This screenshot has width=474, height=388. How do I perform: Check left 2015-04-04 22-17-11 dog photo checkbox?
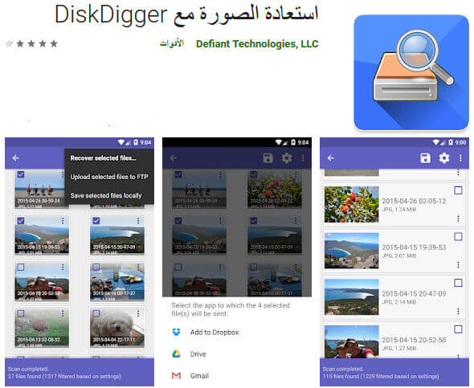click(x=96, y=313)
